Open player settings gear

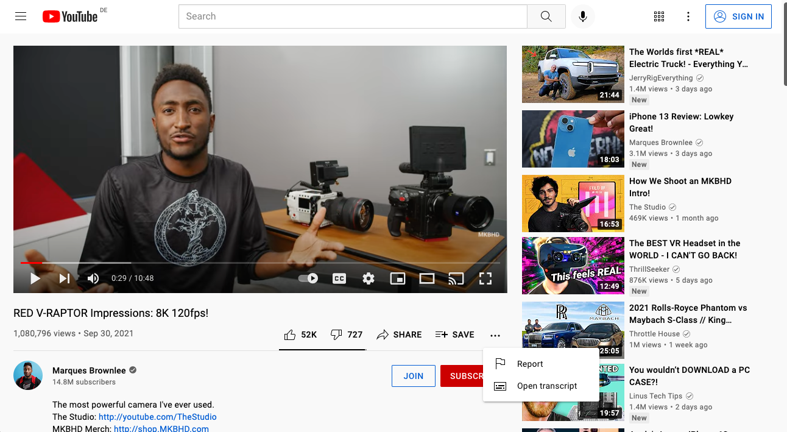tap(369, 278)
